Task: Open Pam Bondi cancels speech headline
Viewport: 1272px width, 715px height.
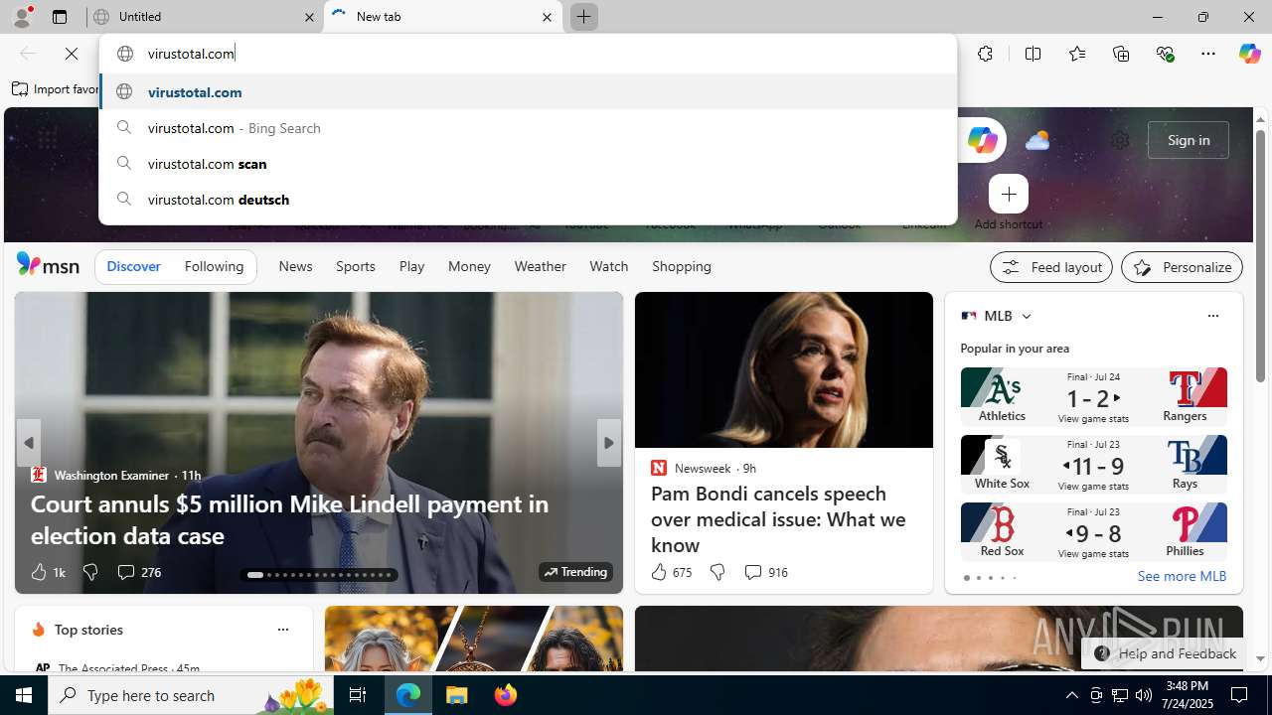Action: point(778,518)
